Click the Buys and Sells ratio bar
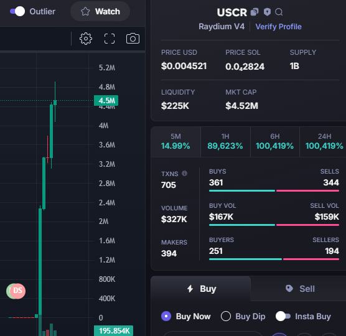The image size is (346, 336). tap(274, 191)
